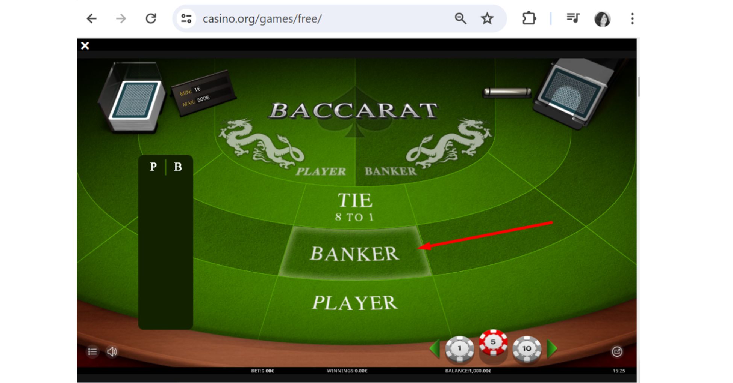Open the browser extensions puzzle icon

pyautogui.click(x=529, y=18)
